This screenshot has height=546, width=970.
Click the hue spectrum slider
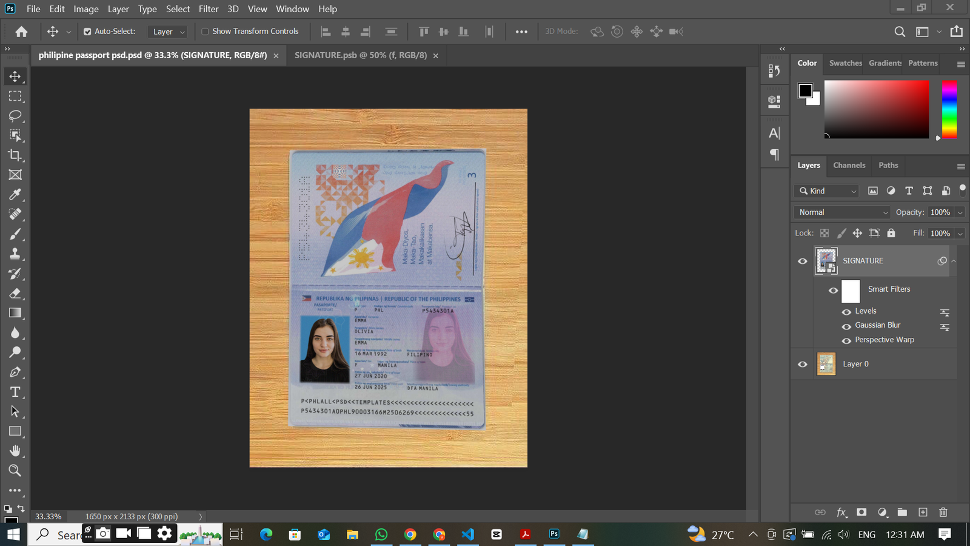pyautogui.click(x=949, y=109)
